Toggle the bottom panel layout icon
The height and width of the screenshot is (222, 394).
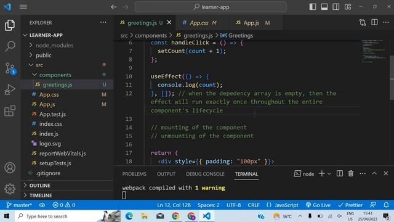click(x=324, y=7)
